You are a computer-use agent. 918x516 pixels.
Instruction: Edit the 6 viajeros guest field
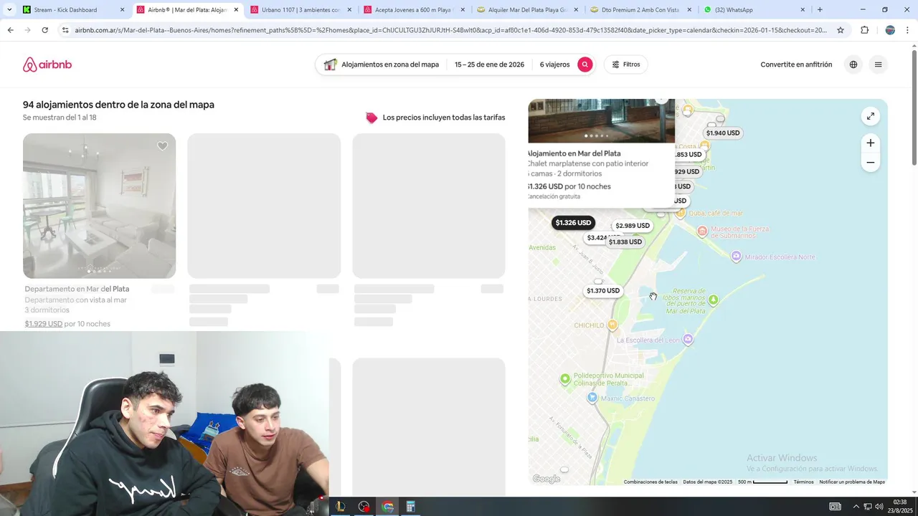(x=554, y=64)
